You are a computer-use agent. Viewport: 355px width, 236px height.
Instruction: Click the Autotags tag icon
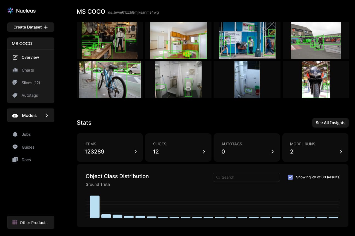pyautogui.click(x=15, y=95)
